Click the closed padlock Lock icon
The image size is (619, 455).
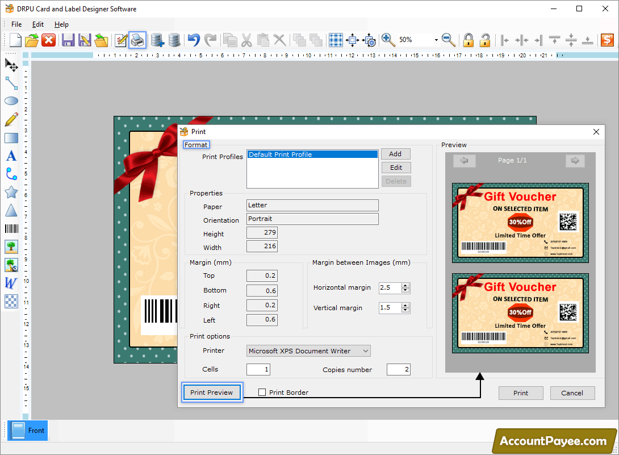[468, 40]
